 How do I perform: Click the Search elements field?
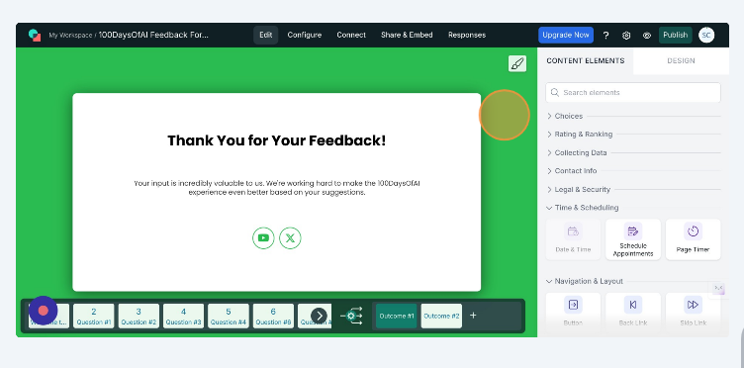click(x=633, y=92)
